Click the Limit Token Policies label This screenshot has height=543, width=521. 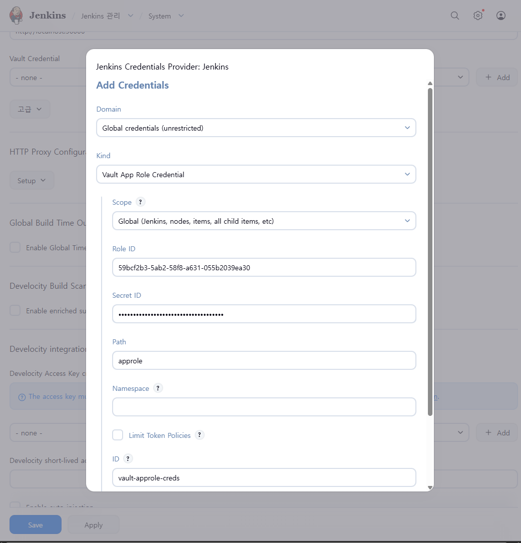(x=160, y=435)
